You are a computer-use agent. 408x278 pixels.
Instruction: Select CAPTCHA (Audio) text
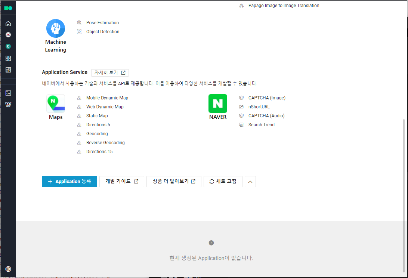[x=266, y=116]
